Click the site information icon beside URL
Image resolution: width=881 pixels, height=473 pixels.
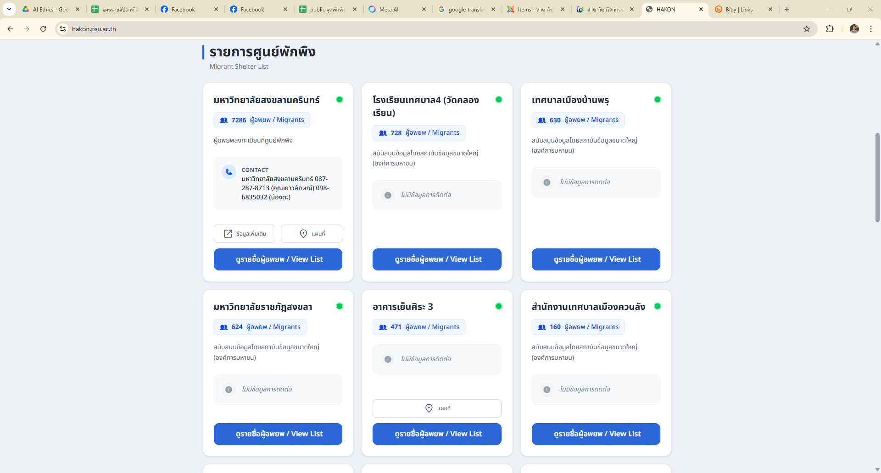coord(63,29)
